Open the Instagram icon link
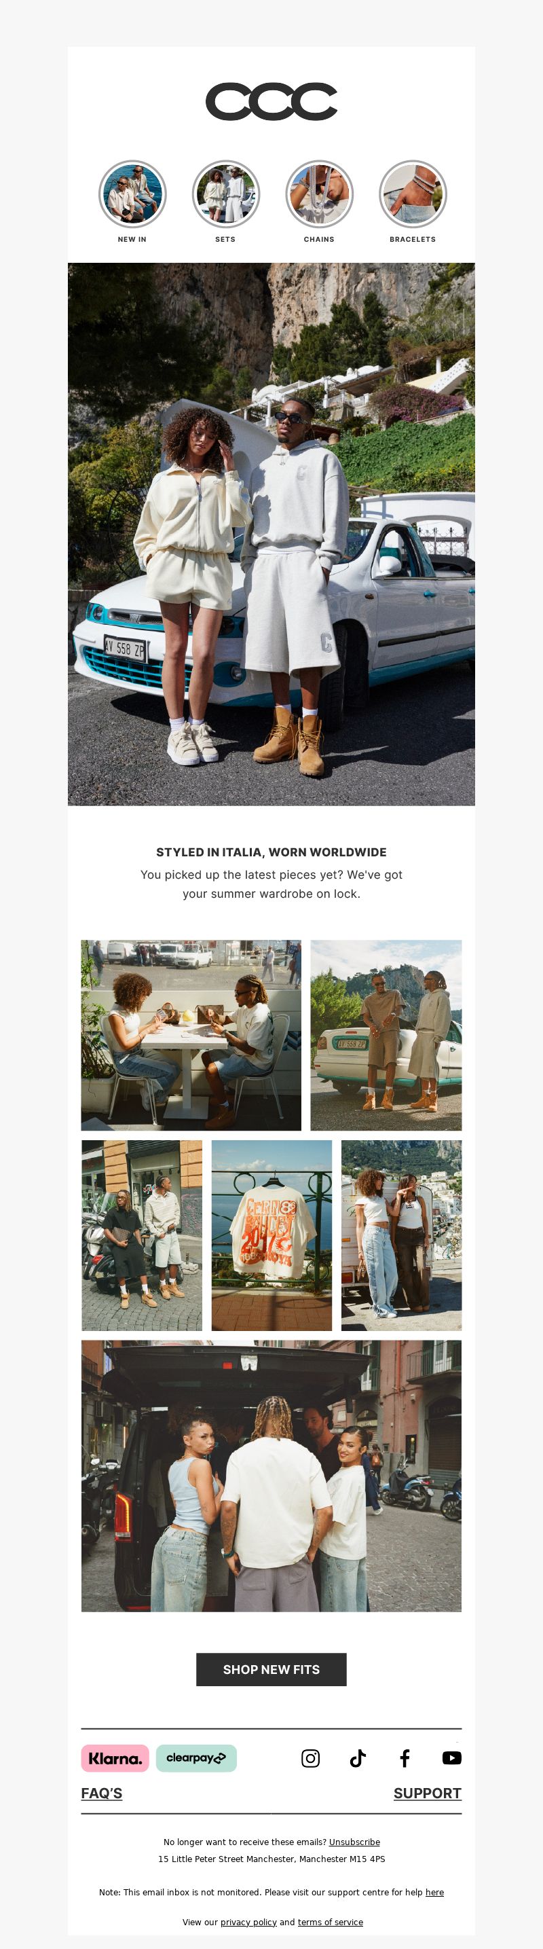 click(x=310, y=1757)
